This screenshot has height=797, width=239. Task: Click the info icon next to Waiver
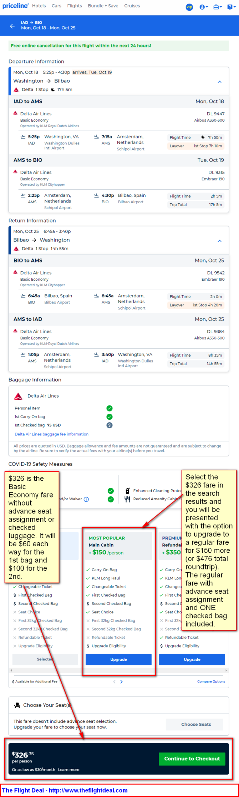(86, 499)
